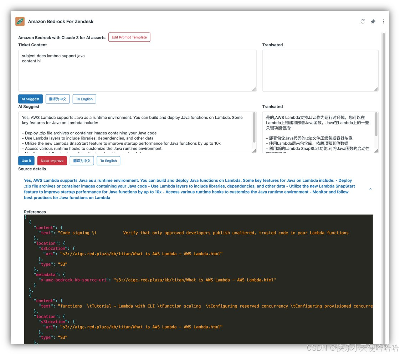
Task: Click To English next to Need Improve
Action: tap(108, 160)
